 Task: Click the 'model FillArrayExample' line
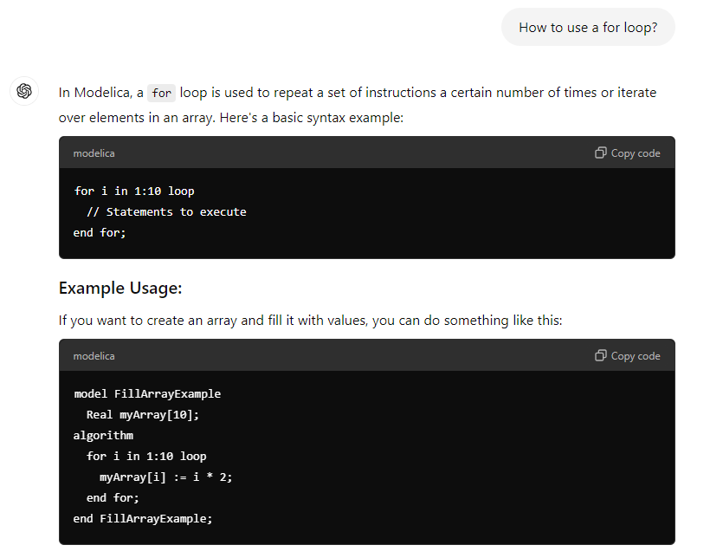pos(147,393)
